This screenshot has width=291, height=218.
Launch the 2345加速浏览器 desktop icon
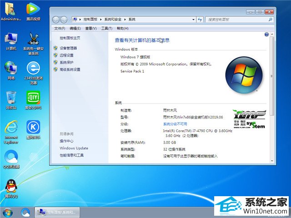33,73
